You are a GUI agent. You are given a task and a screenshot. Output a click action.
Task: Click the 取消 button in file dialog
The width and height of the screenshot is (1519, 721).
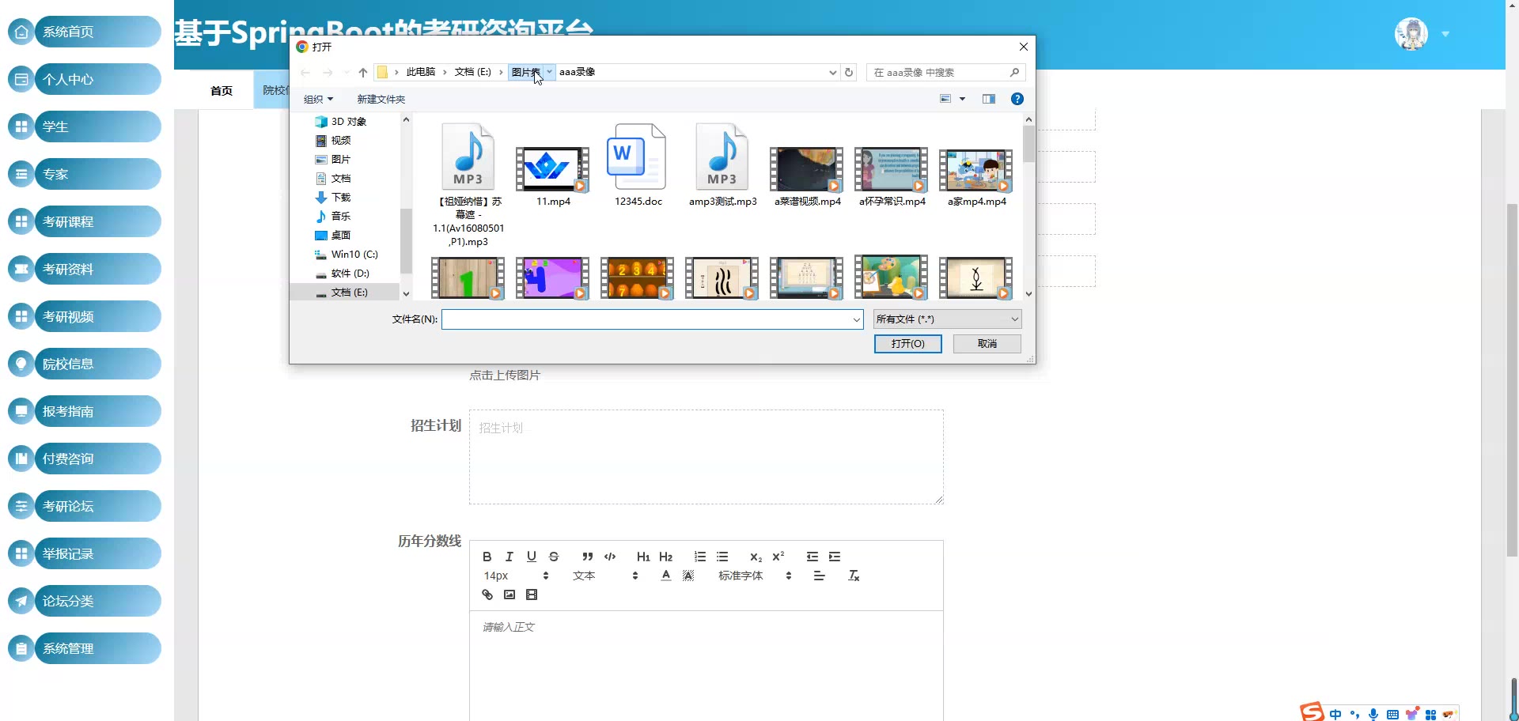pyautogui.click(x=987, y=344)
